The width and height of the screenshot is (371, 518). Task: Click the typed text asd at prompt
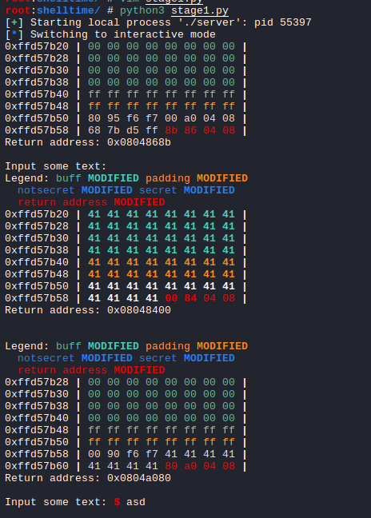tap(136, 502)
